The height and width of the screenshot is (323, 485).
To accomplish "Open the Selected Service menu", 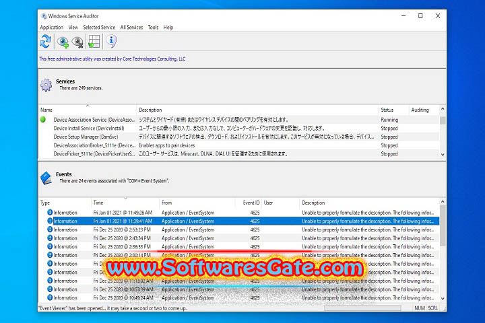I will tap(99, 27).
